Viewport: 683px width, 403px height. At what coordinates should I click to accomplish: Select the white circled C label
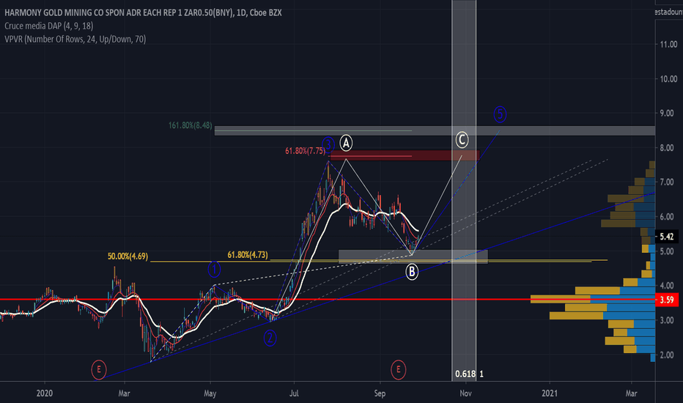(x=462, y=140)
